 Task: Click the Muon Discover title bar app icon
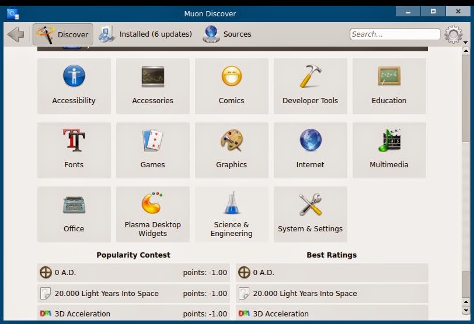pyautogui.click(x=13, y=14)
